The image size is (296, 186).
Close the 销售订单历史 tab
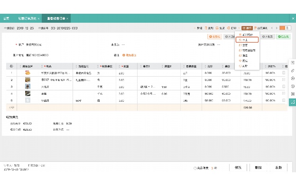click(x=38, y=18)
